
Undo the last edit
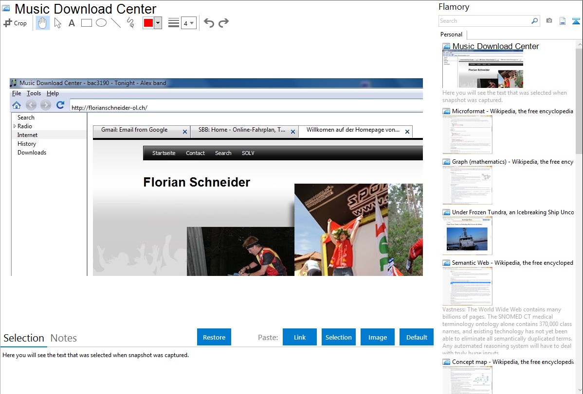click(x=209, y=23)
